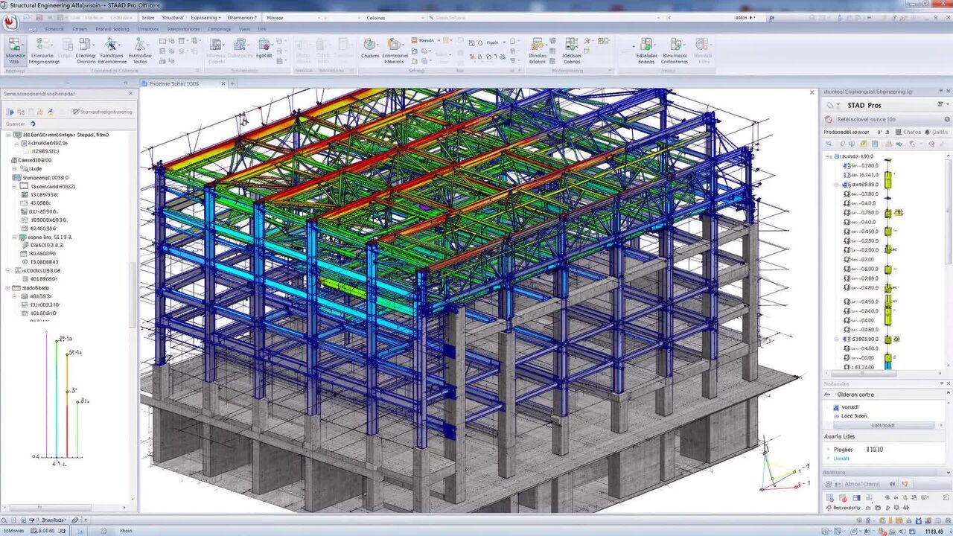Viewport: 953px width, 536px height.
Task: Click the Charoe button in right panel
Action: (x=907, y=132)
